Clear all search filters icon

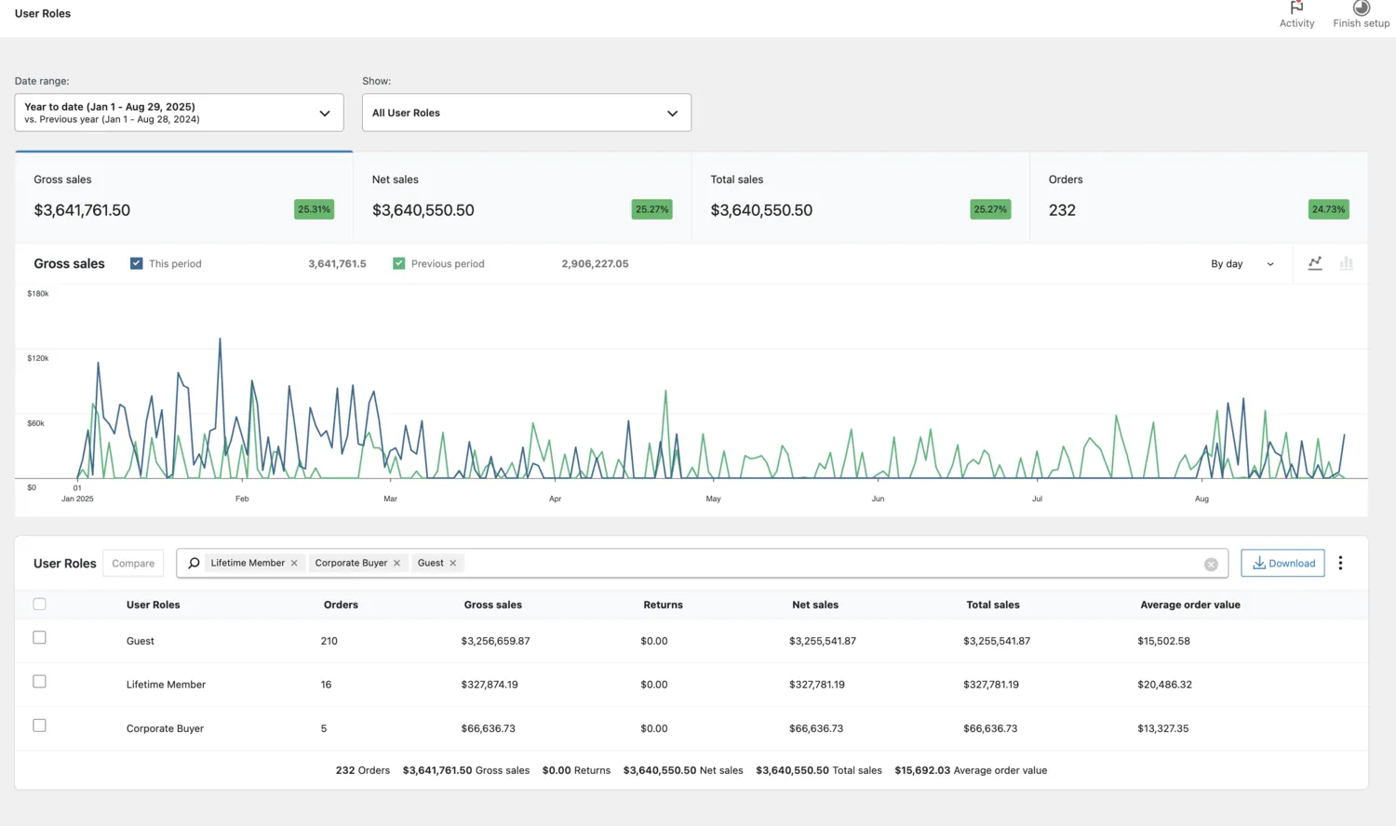tap(1211, 565)
